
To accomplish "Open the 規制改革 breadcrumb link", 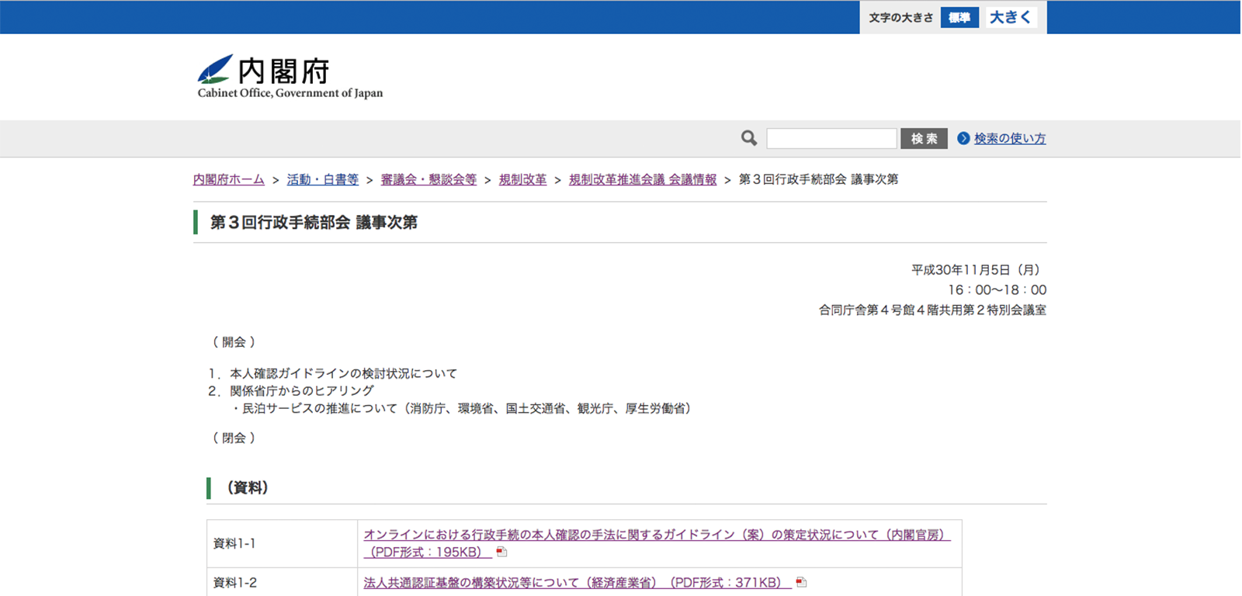I will 522,179.
